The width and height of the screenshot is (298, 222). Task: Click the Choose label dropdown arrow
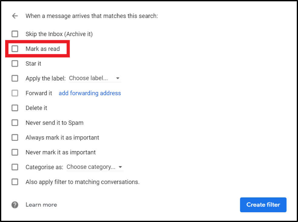coord(118,79)
